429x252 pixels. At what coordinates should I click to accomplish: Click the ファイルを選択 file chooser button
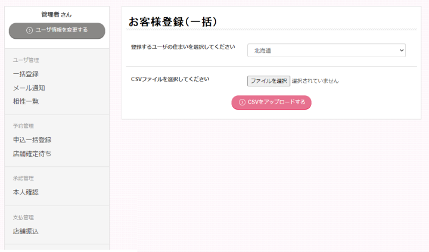coord(268,80)
